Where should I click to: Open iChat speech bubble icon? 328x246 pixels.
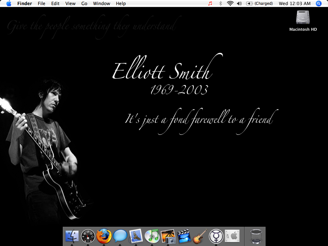click(120, 236)
